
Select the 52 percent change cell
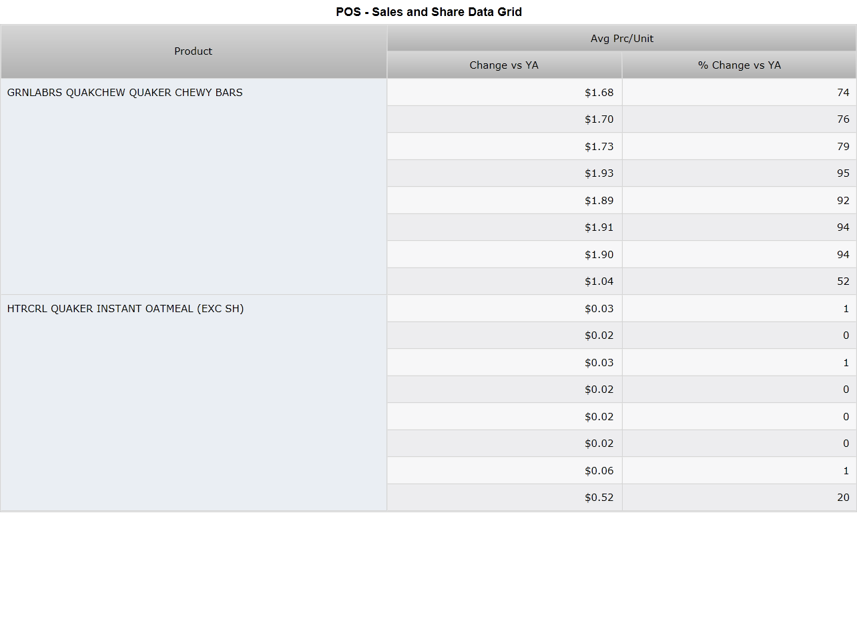coord(740,281)
